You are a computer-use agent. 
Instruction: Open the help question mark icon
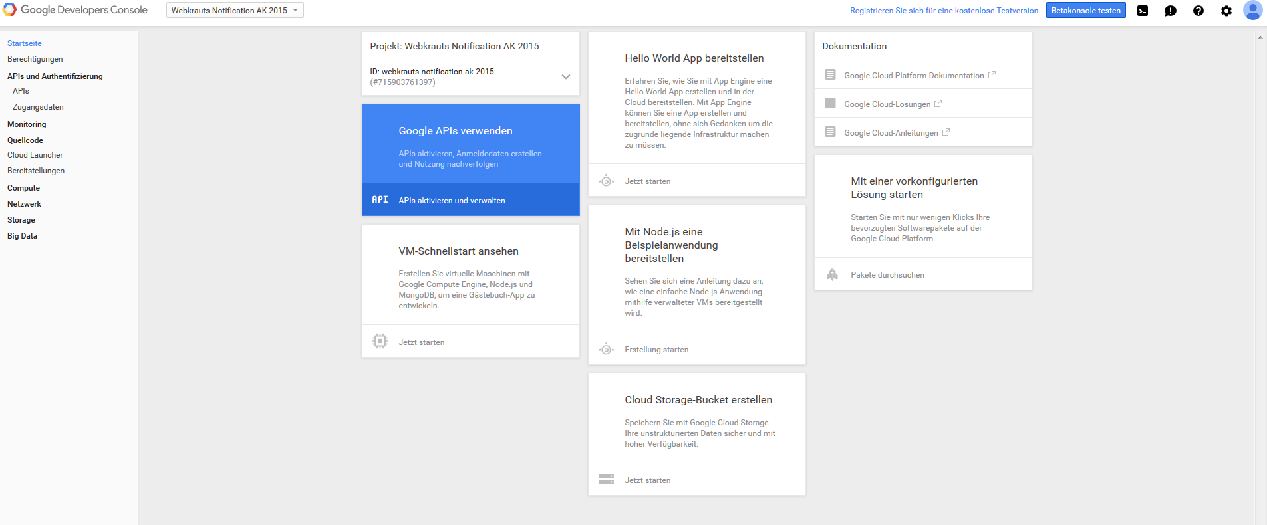[x=1198, y=11]
